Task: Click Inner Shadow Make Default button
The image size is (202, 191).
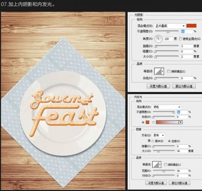Action: [158, 86]
